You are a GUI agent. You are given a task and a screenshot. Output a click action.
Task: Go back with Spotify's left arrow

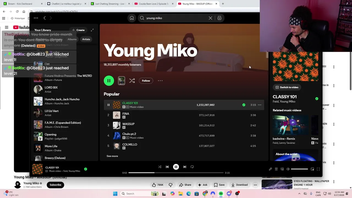(45, 18)
